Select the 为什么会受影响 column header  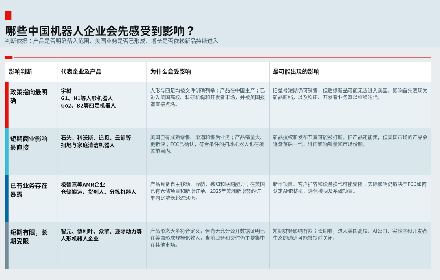[171, 72]
